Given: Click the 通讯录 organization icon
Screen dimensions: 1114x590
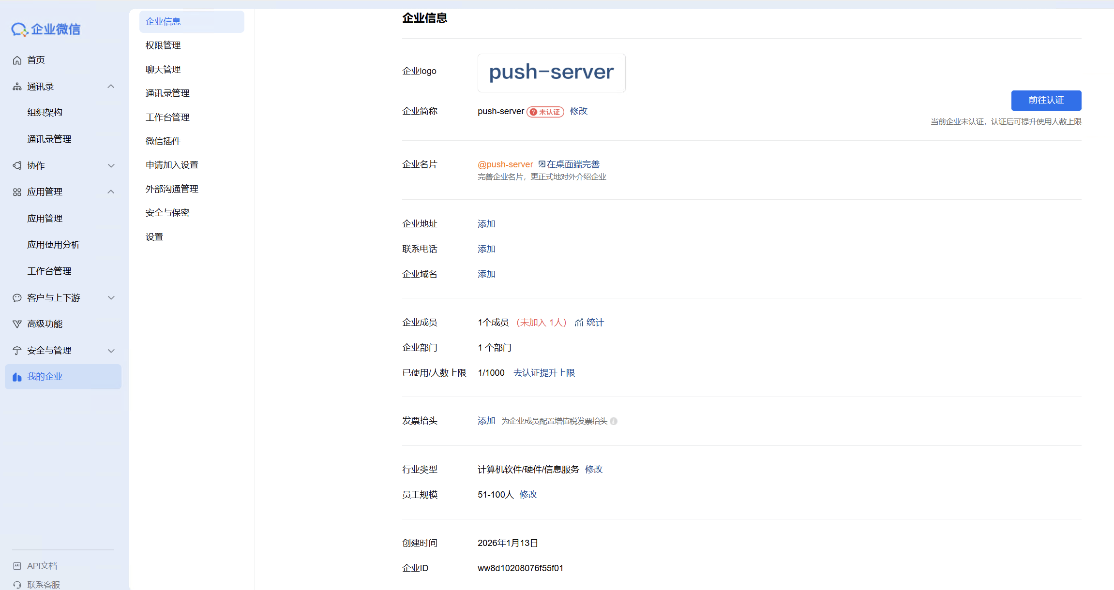Looking at the screenshot, I should pyautogui.click(x=17, y=87).
